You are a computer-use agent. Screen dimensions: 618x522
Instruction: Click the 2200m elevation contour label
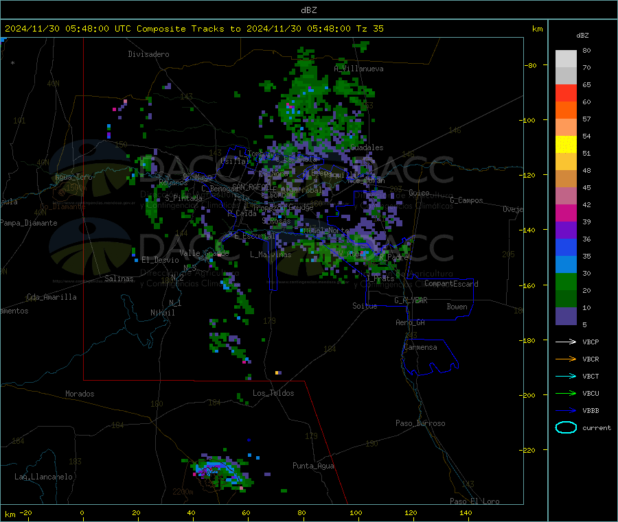point(183,492)
